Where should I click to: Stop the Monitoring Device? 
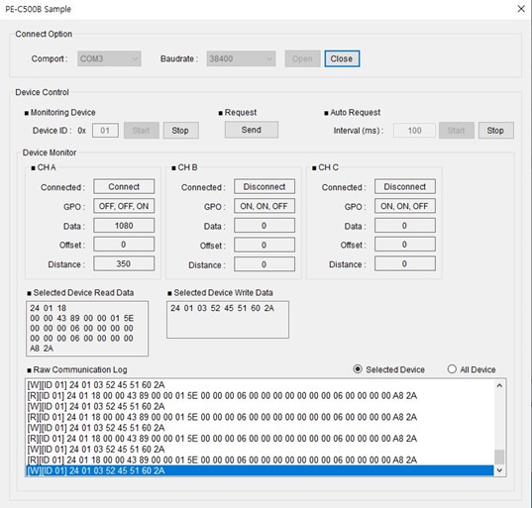tap(180, 131)
